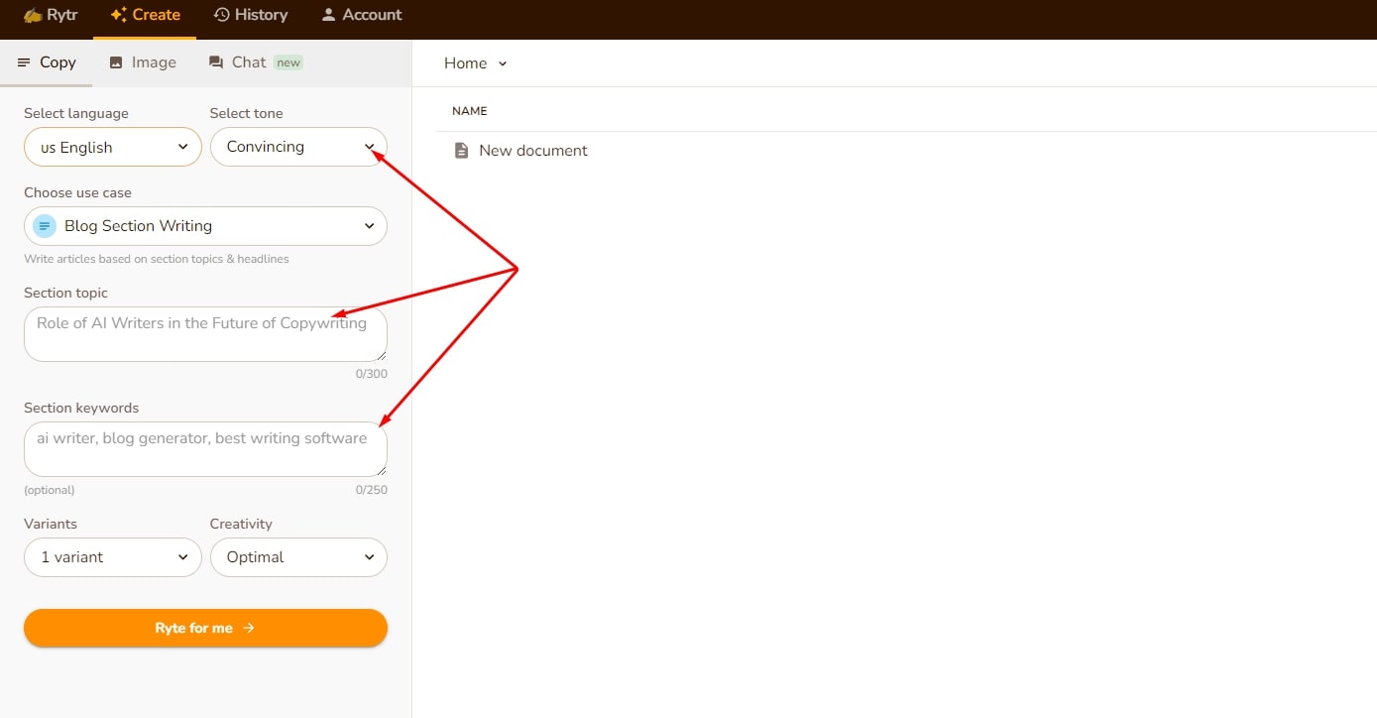Open the Select tone dropdown
1377x718 pixels.
point(298,147)
